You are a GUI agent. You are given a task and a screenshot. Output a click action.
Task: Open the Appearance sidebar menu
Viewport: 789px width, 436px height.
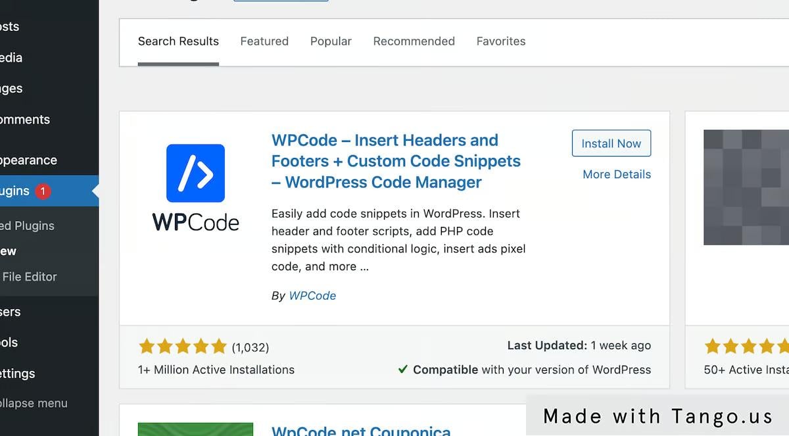coord(29,160)
